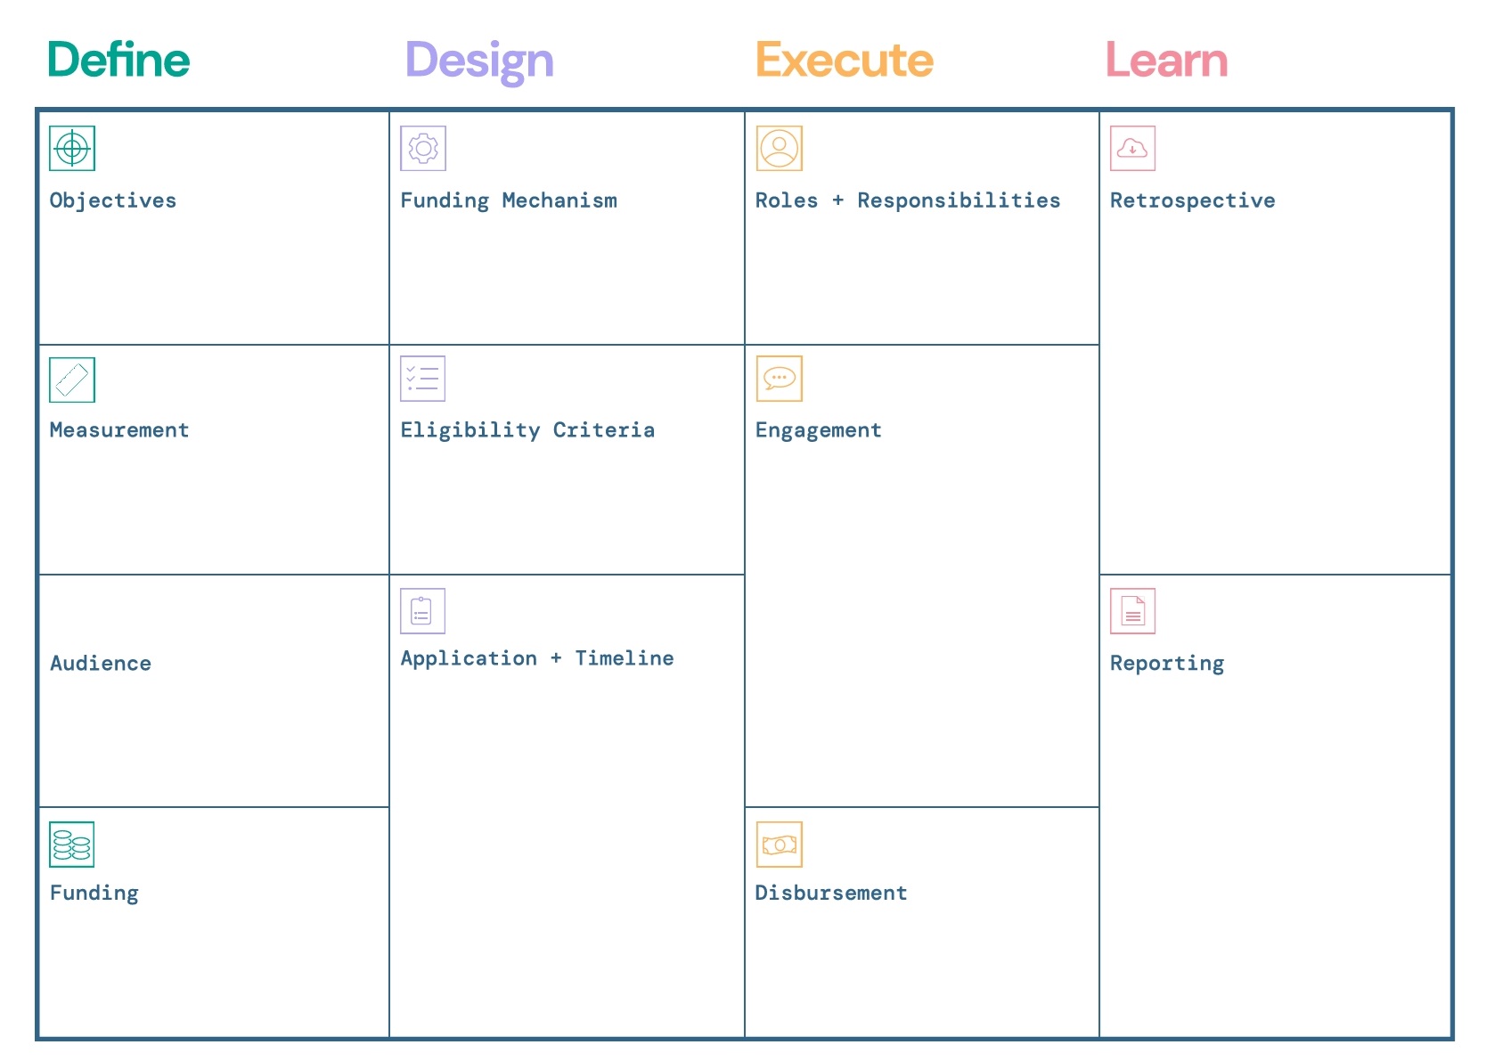Click the Roles person icon
This screenshot has width=1486, height=1061.
(780, 148)
